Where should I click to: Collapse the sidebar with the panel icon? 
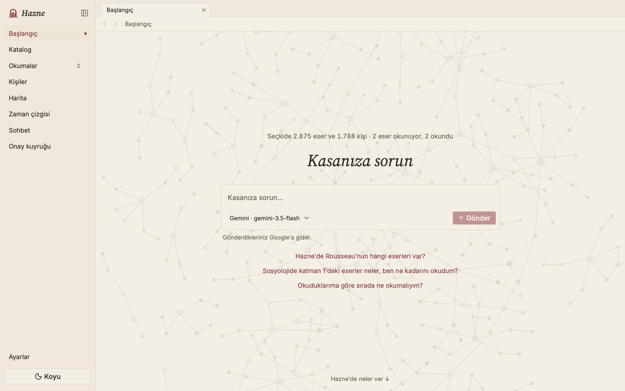coord(85,13)
